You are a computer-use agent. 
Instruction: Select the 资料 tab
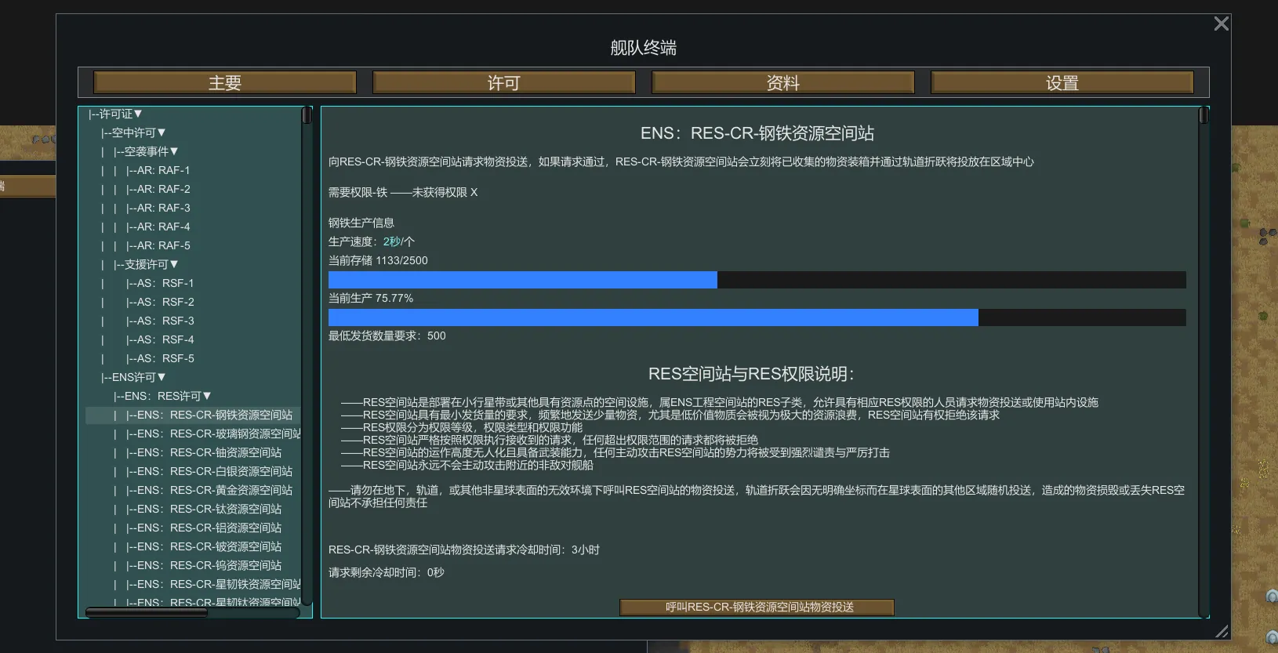click(782, 82)
